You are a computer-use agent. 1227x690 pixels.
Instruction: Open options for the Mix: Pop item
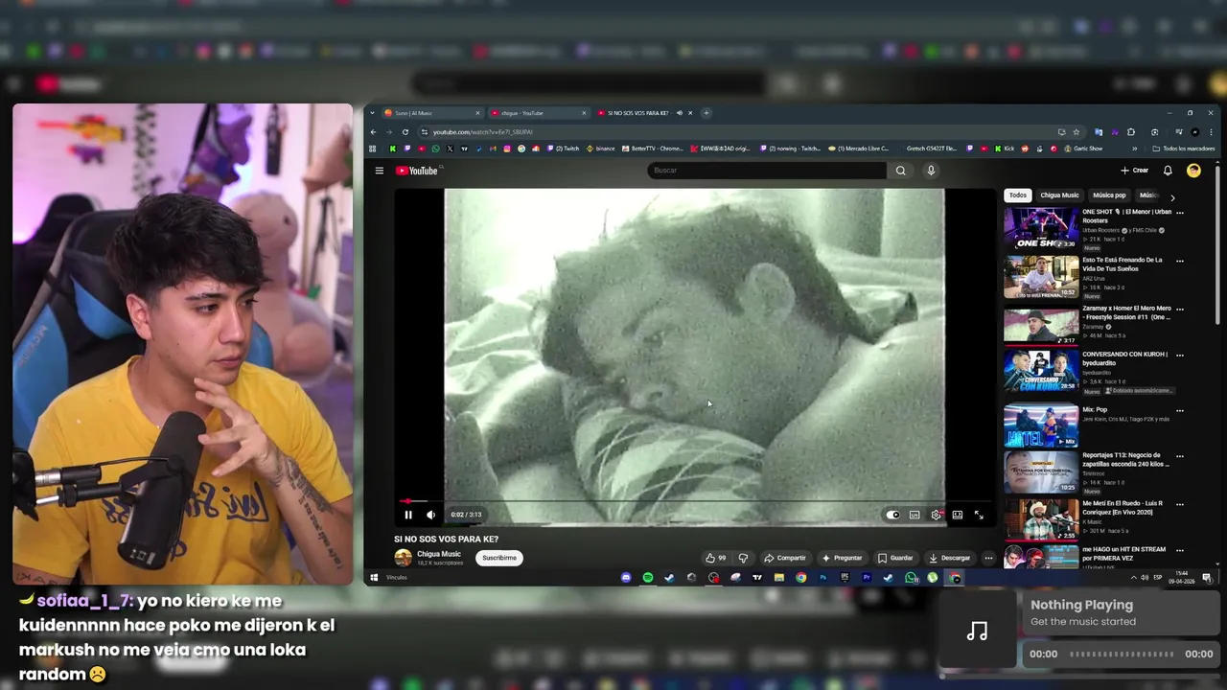[1180, 410]
